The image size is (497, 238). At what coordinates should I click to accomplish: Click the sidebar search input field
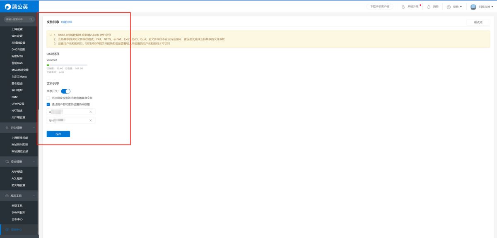(x=19, y=19)
